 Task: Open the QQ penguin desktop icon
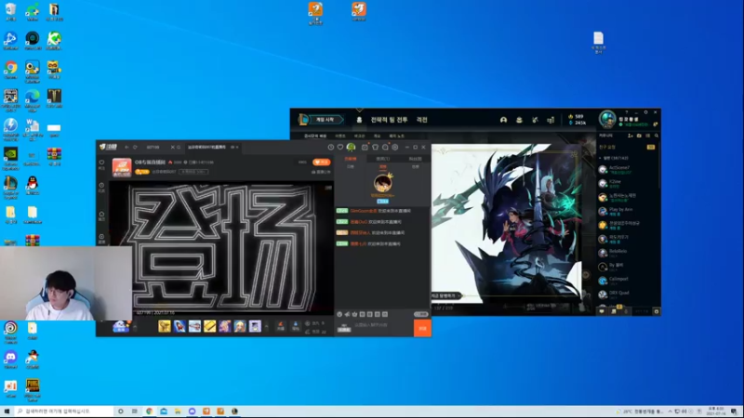pyautogui.click(x=33, y=185)
